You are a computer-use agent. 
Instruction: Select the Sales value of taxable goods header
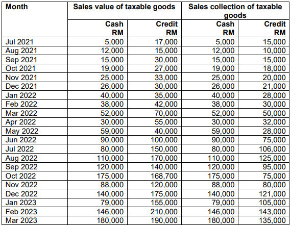point(124,7)
